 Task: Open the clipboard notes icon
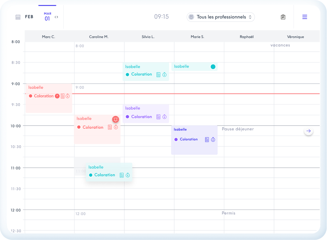click(x=283, y=17)
